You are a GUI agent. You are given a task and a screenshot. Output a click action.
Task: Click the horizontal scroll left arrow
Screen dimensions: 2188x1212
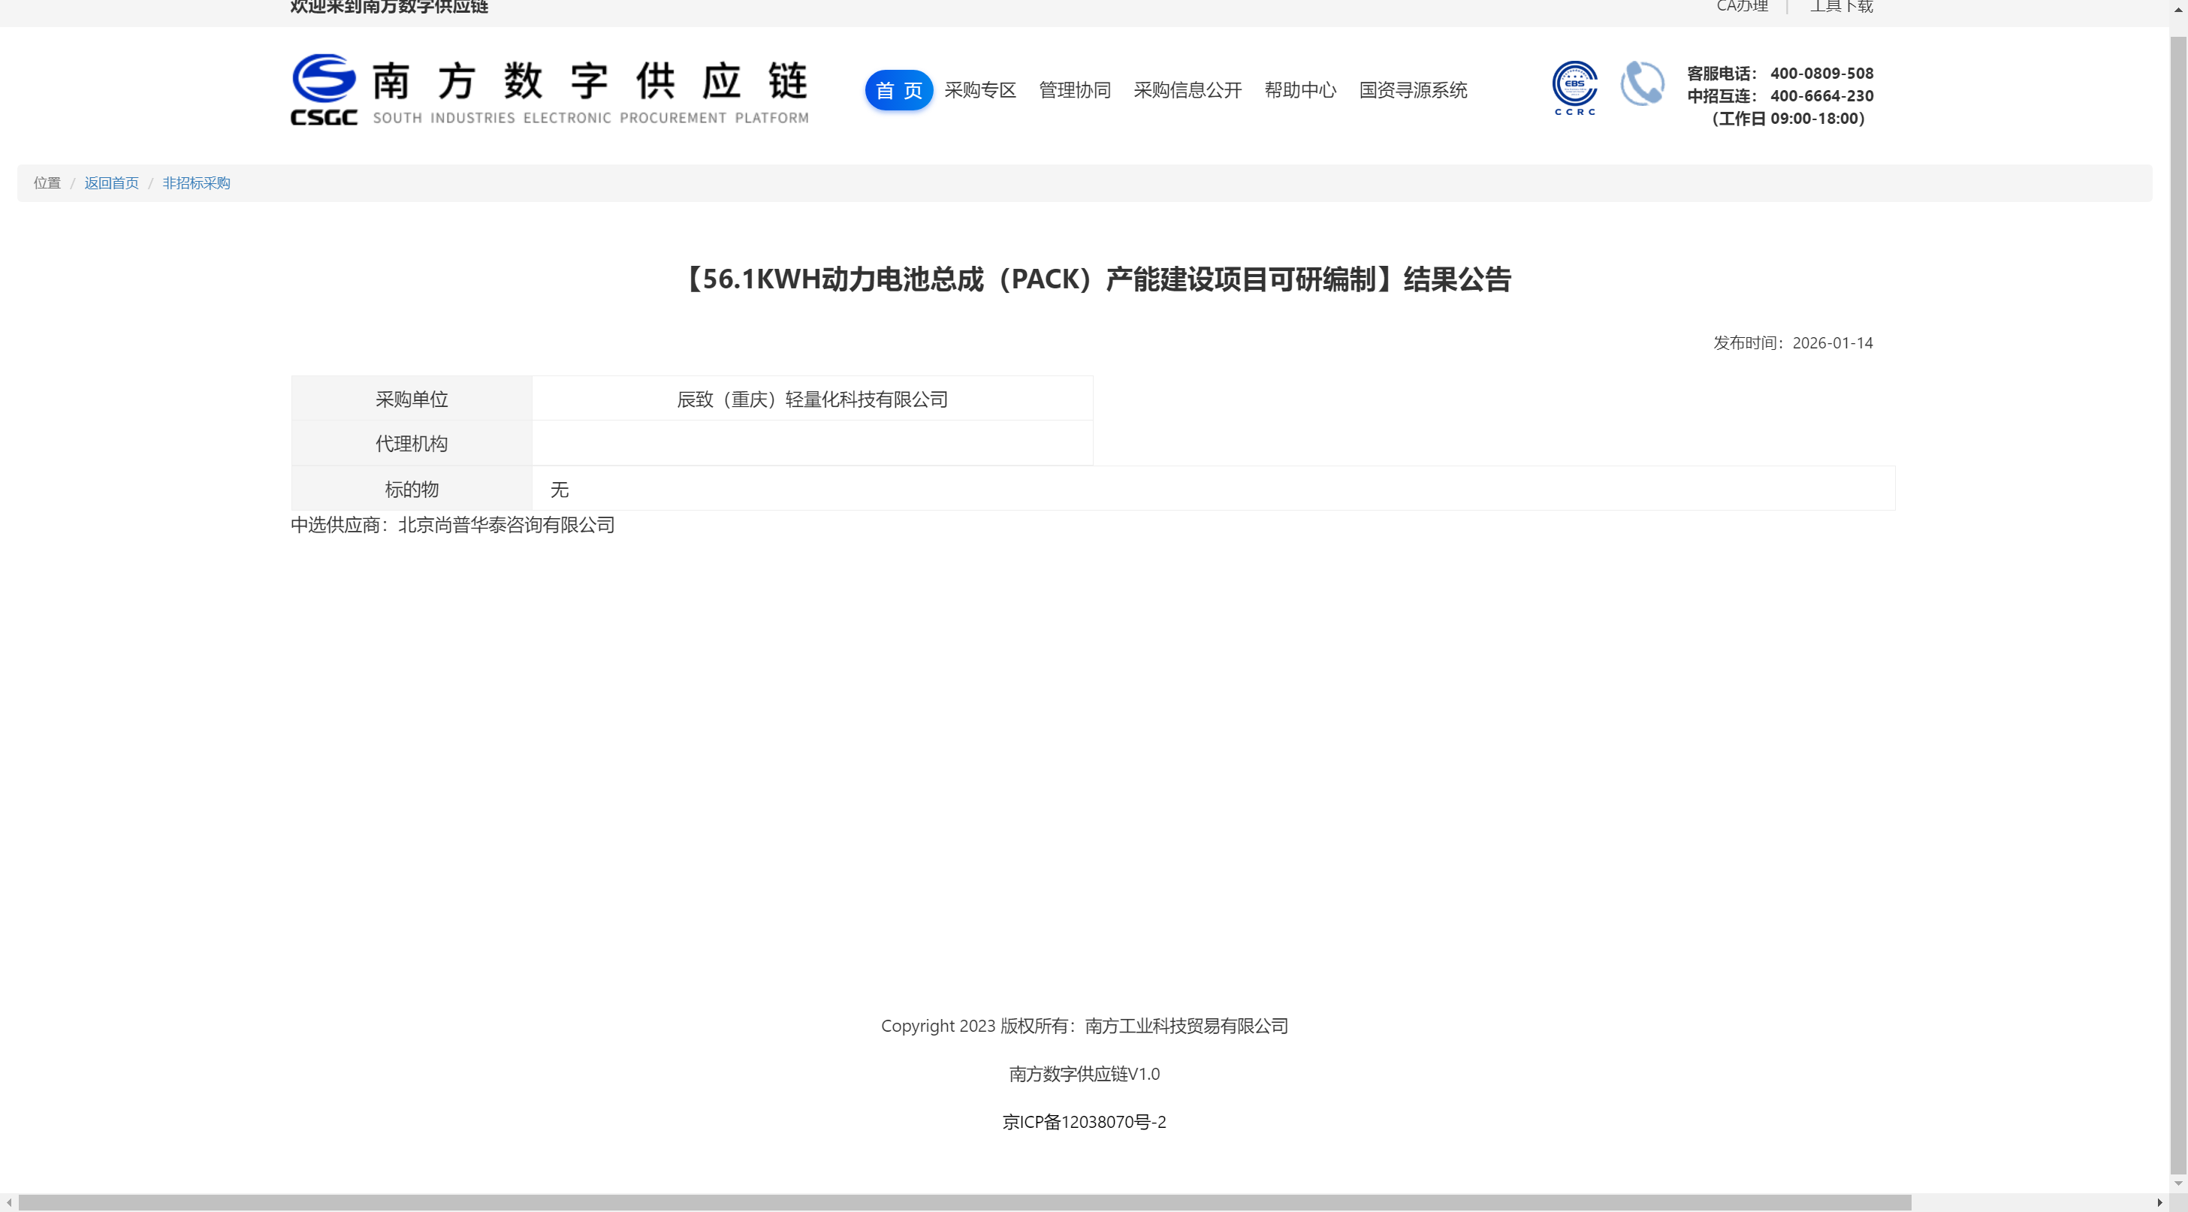[8, 1203]
